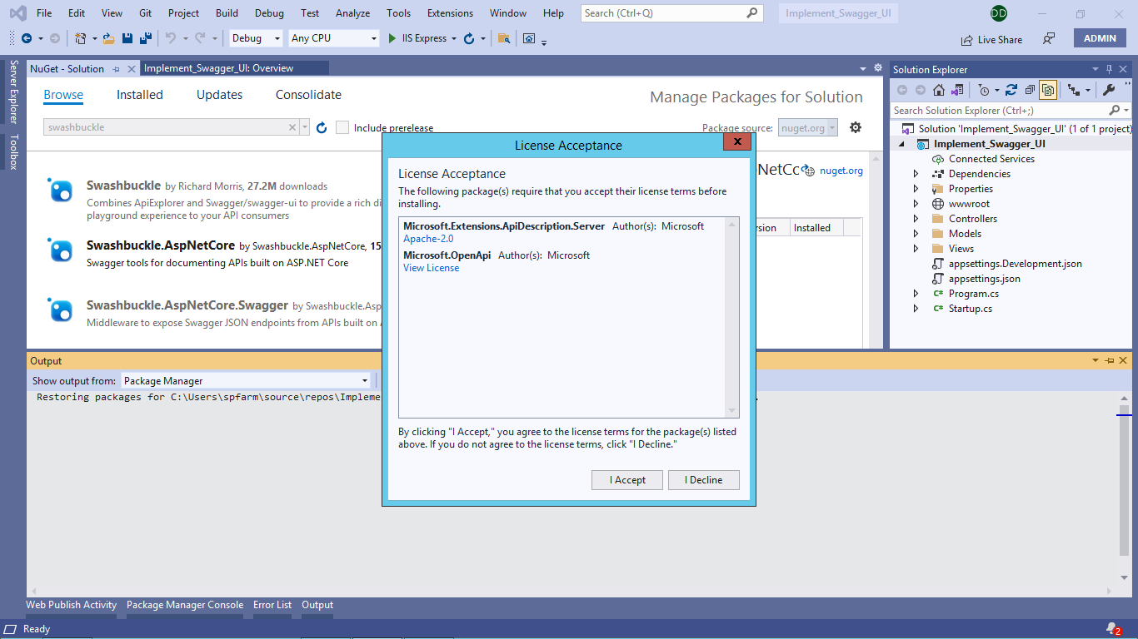The width and height of the screenshot is (1138, 639).
Task: Click the ADMIN button
Action: pyautogui.click(x=1100, y=38)
